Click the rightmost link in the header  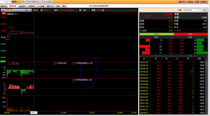tap(204, 2)
